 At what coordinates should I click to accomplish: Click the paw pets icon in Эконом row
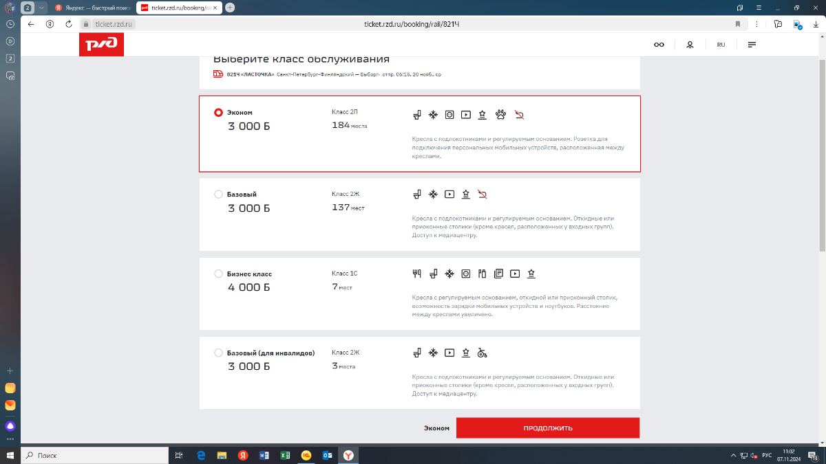[x=500, y=115]
